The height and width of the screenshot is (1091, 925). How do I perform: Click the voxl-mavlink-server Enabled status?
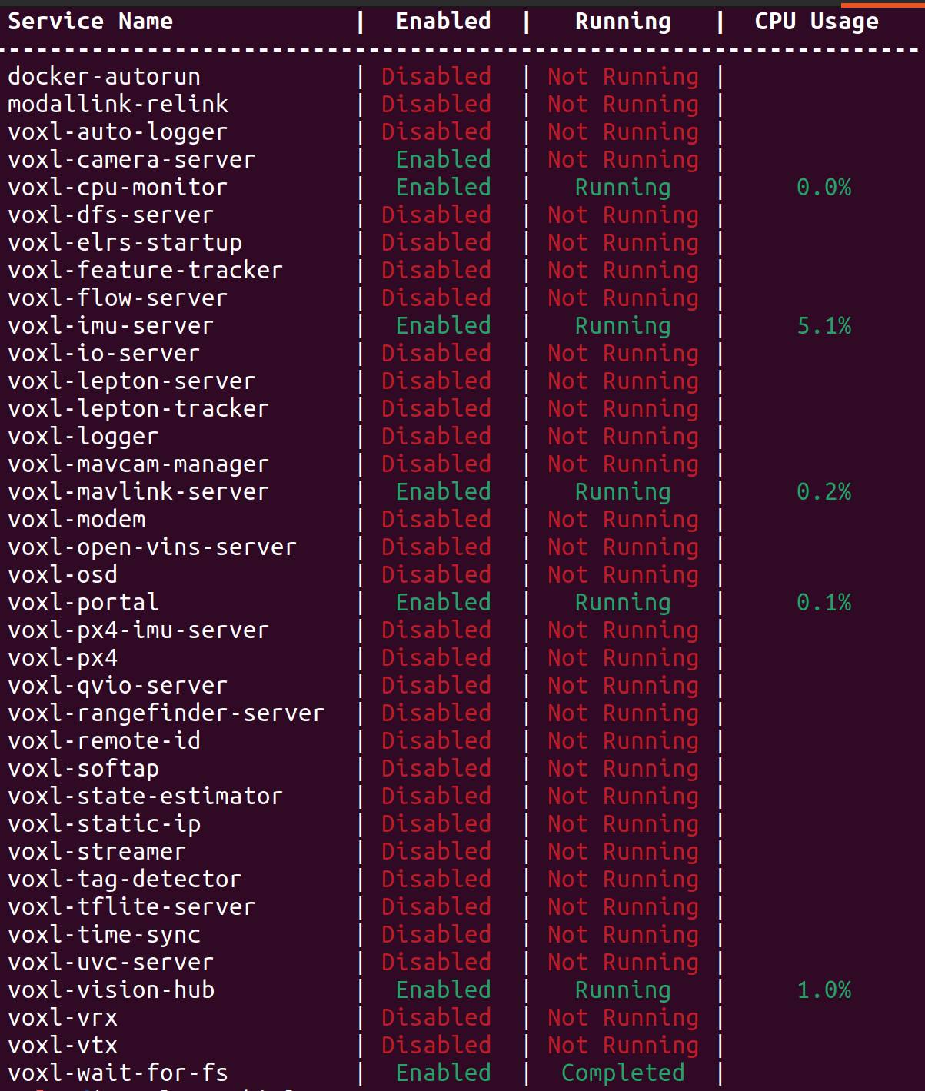point(443,492)
